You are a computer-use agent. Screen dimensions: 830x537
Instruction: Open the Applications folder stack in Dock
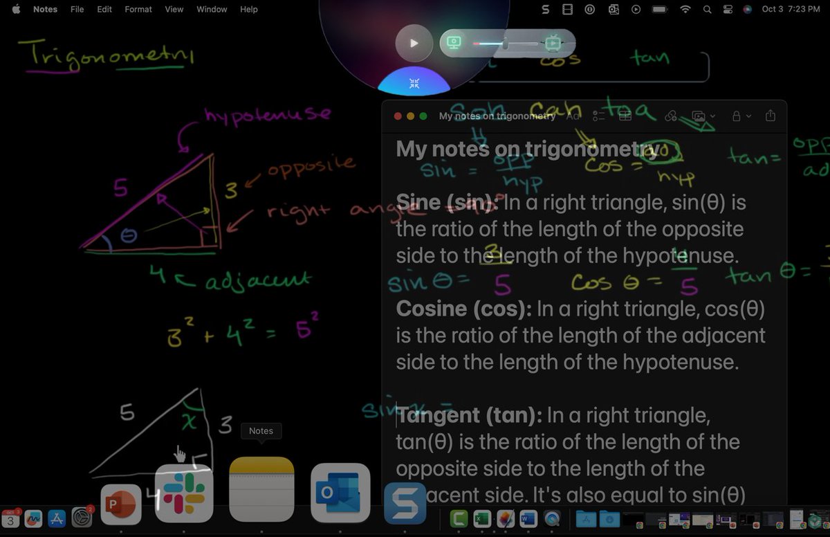(586, 518)
